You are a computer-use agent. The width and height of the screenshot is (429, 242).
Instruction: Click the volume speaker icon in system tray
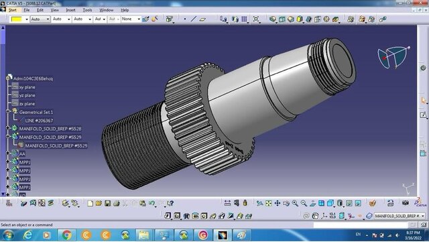point(397,235)
